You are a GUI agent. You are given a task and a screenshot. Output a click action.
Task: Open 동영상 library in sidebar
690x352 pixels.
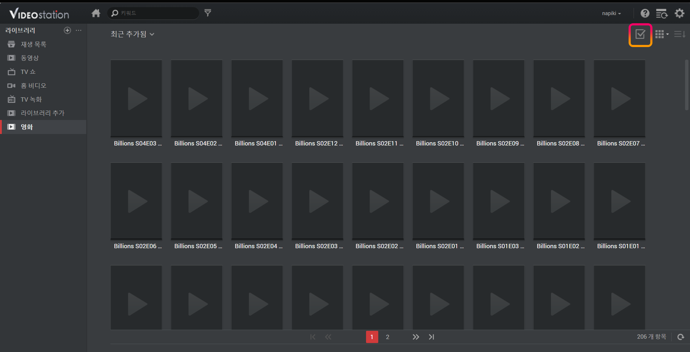[x=43, y=58]
